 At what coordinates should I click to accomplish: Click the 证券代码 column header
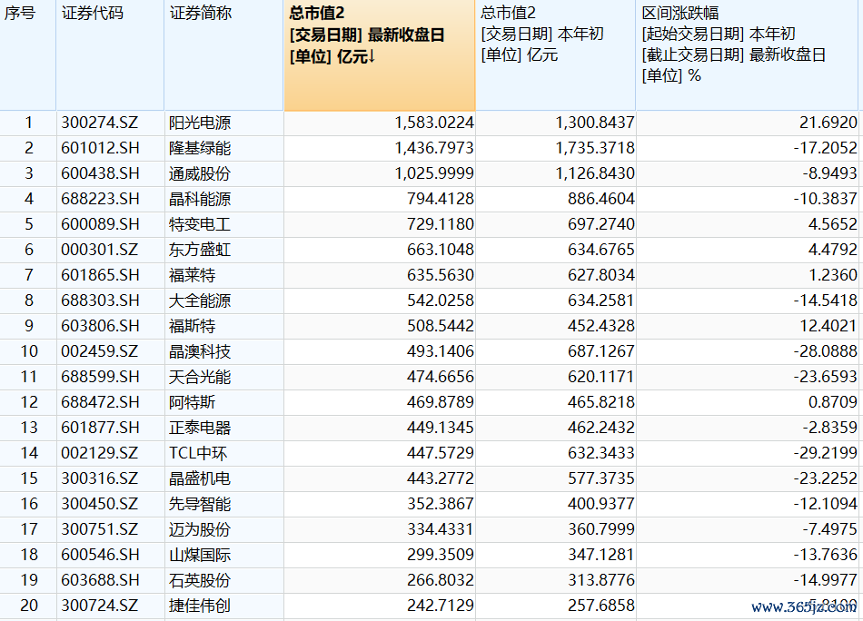pyautogui.click(x=110, y=55)
